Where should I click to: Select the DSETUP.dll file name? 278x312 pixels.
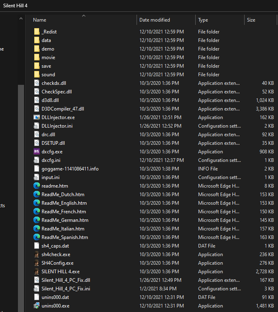53,143
